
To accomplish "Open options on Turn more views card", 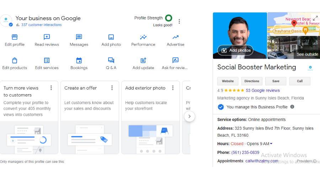I will (x=51, y=88).
